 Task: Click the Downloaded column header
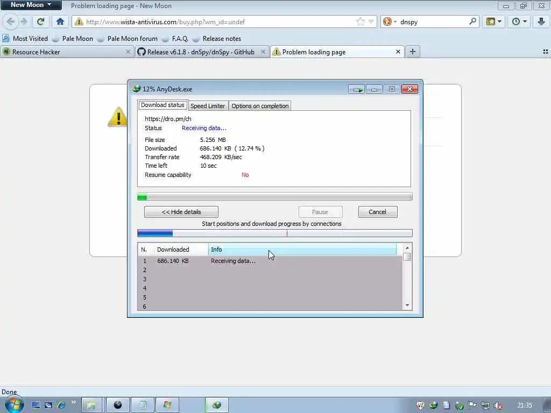pyautogui.click(x=181, y=250)
